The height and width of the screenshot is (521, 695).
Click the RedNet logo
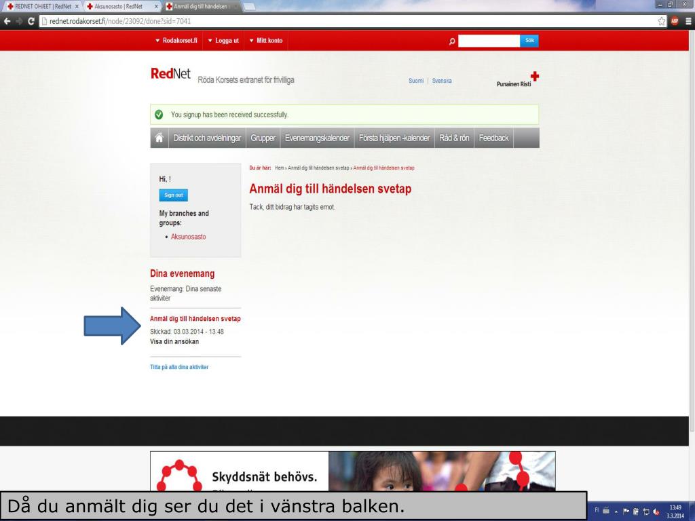170,73
